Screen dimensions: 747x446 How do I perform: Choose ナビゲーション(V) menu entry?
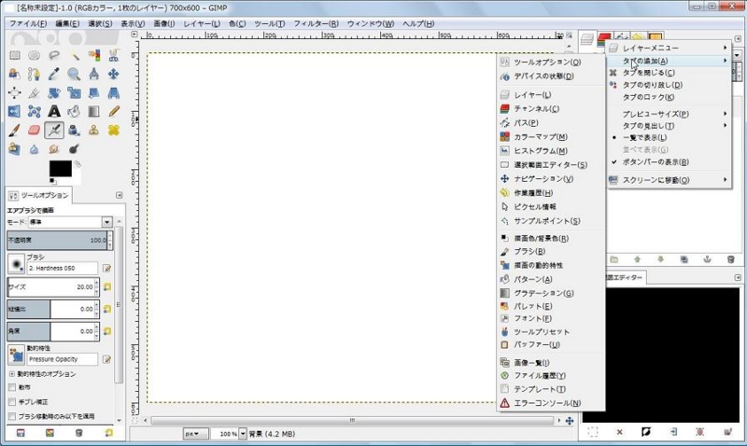[x=551, y=179]
